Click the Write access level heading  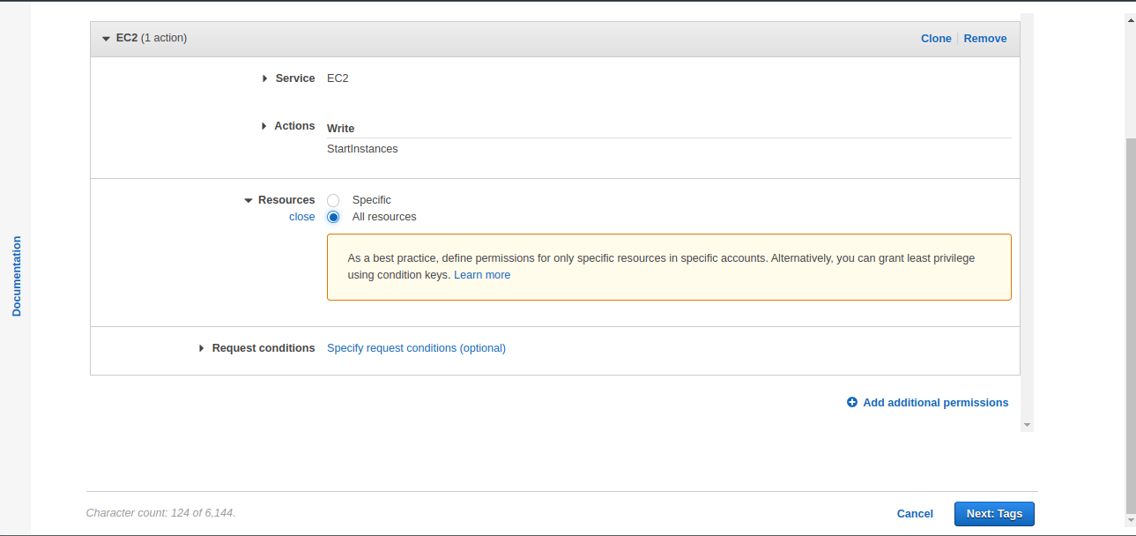pyautogui.click(x=340, y=129)
